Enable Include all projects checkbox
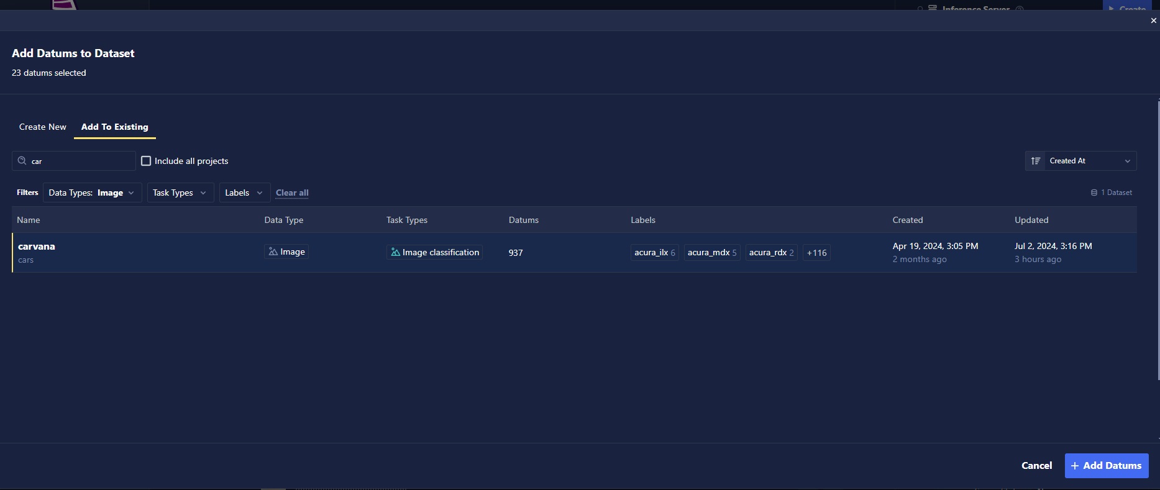 pos(146,161)
